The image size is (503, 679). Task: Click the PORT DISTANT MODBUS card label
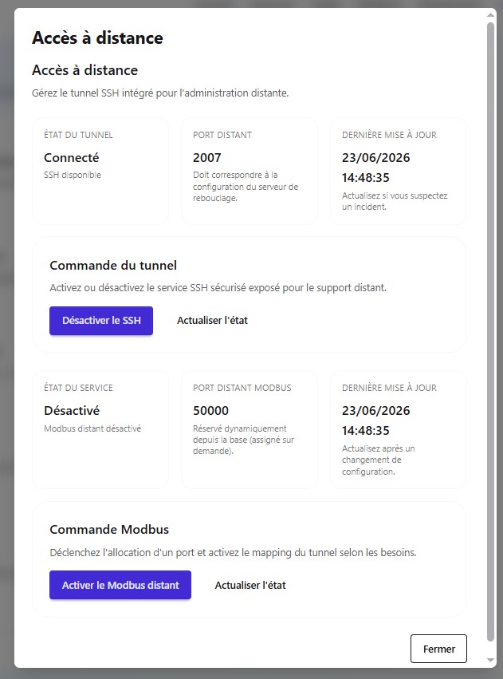pyautogui.click(x=242, y=388)
